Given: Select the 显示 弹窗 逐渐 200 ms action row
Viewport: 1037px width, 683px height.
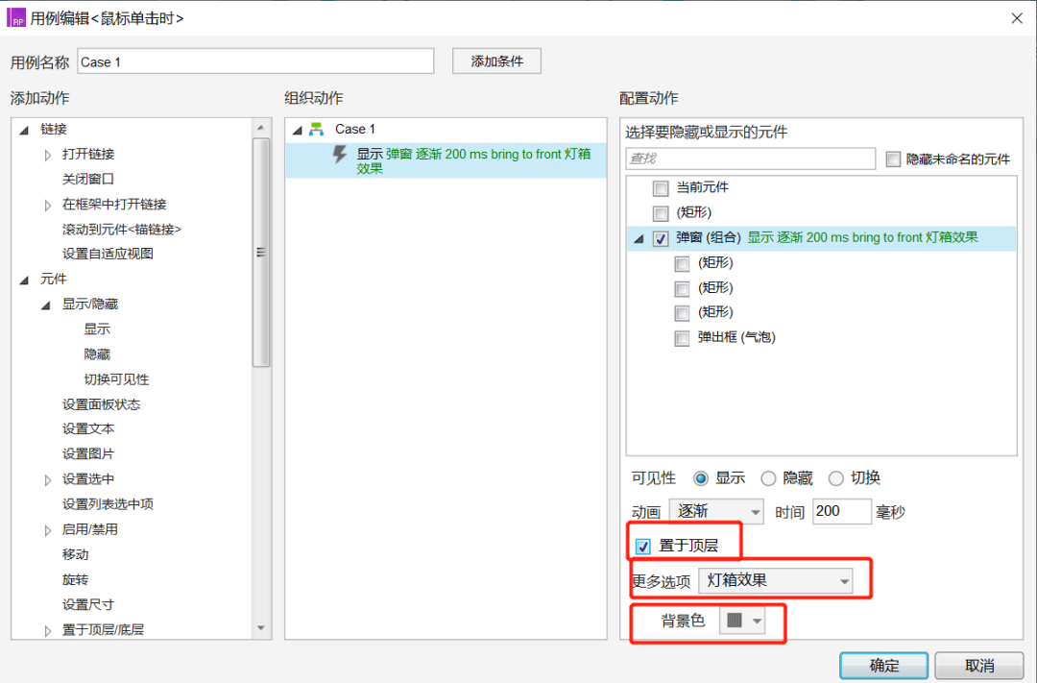Looking at the screenshot, I should coord(446,160).
